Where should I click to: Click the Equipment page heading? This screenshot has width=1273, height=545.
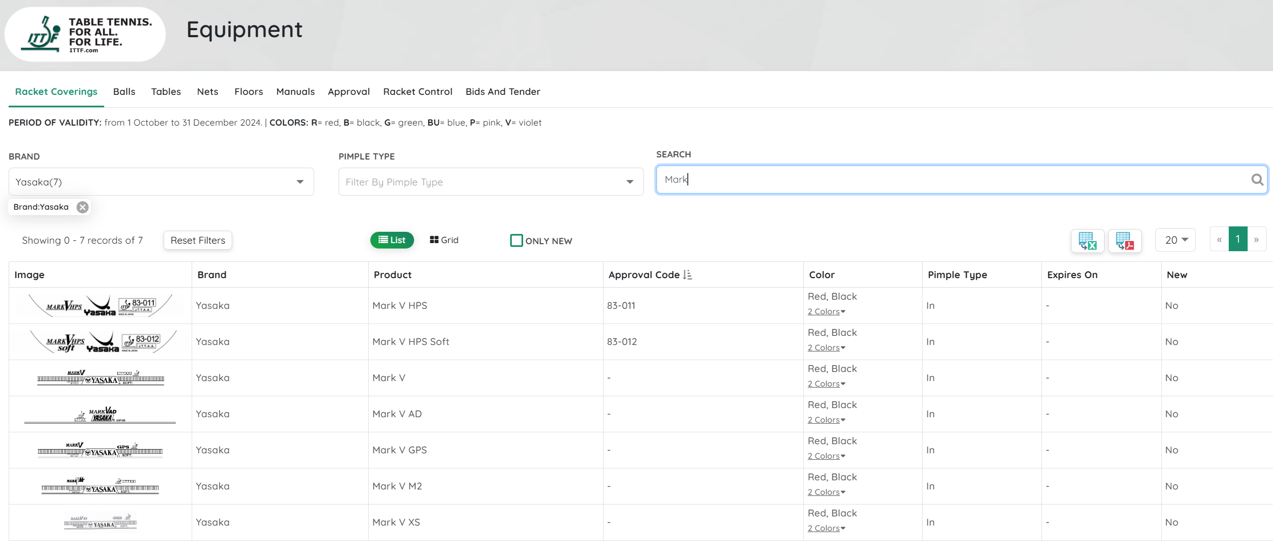click(x=245, y=30)
